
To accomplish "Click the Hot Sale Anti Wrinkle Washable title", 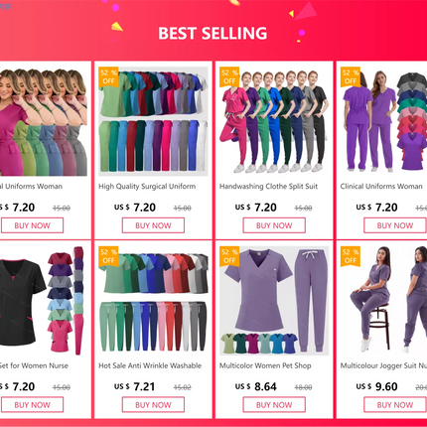I will 150,365.
